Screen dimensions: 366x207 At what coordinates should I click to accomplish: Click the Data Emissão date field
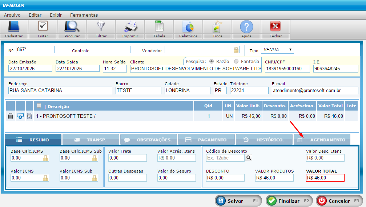pyautogui.click(x=30, y=69)
